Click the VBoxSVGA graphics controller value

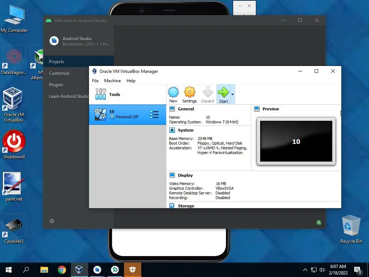(224, 188)
